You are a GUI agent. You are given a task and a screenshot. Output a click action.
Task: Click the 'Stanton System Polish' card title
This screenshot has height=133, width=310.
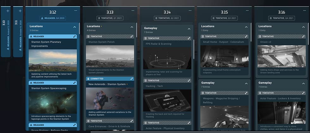pyautogui.click(x=102, y=42)
